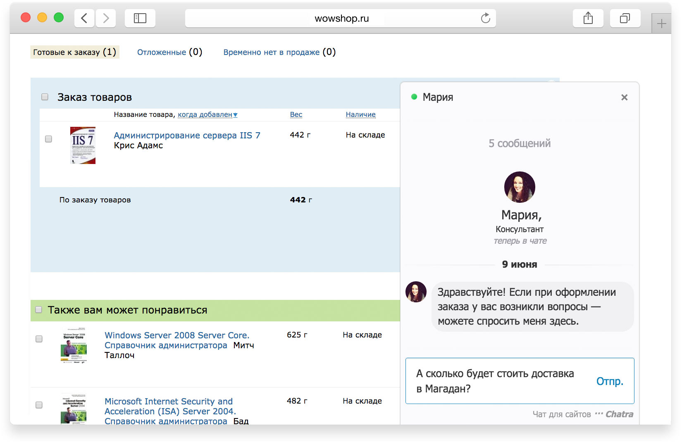Open the Временно нет в продаже tab

tap(271, 52)
